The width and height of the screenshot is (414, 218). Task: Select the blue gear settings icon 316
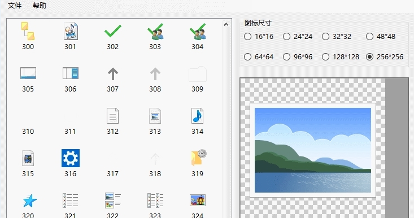71,158
